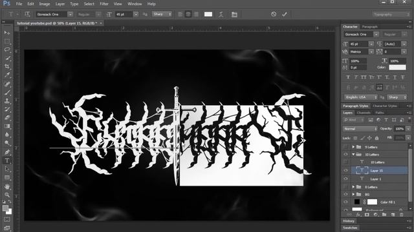Viewport: 414px width, 232px height.
Task: Lock all on the selected layer
Action: tap(376, 138)
